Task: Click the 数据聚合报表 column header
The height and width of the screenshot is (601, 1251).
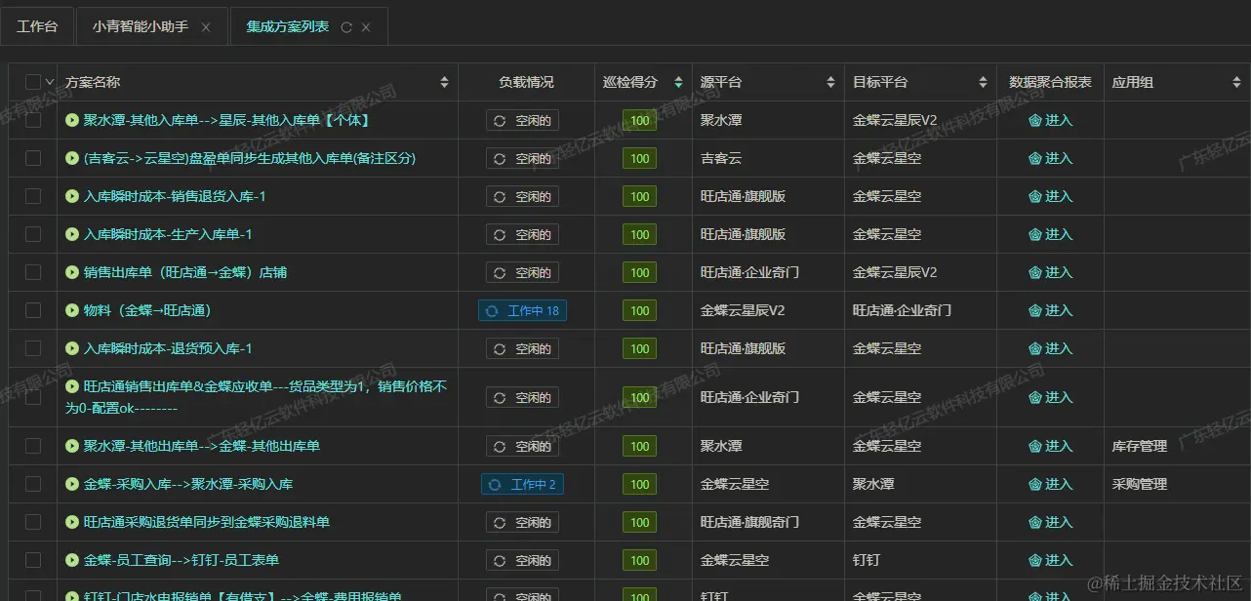Action: pos(1050,83)
